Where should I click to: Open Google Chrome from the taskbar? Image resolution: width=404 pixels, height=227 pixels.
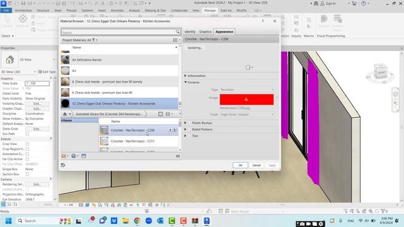click(137, 221)
